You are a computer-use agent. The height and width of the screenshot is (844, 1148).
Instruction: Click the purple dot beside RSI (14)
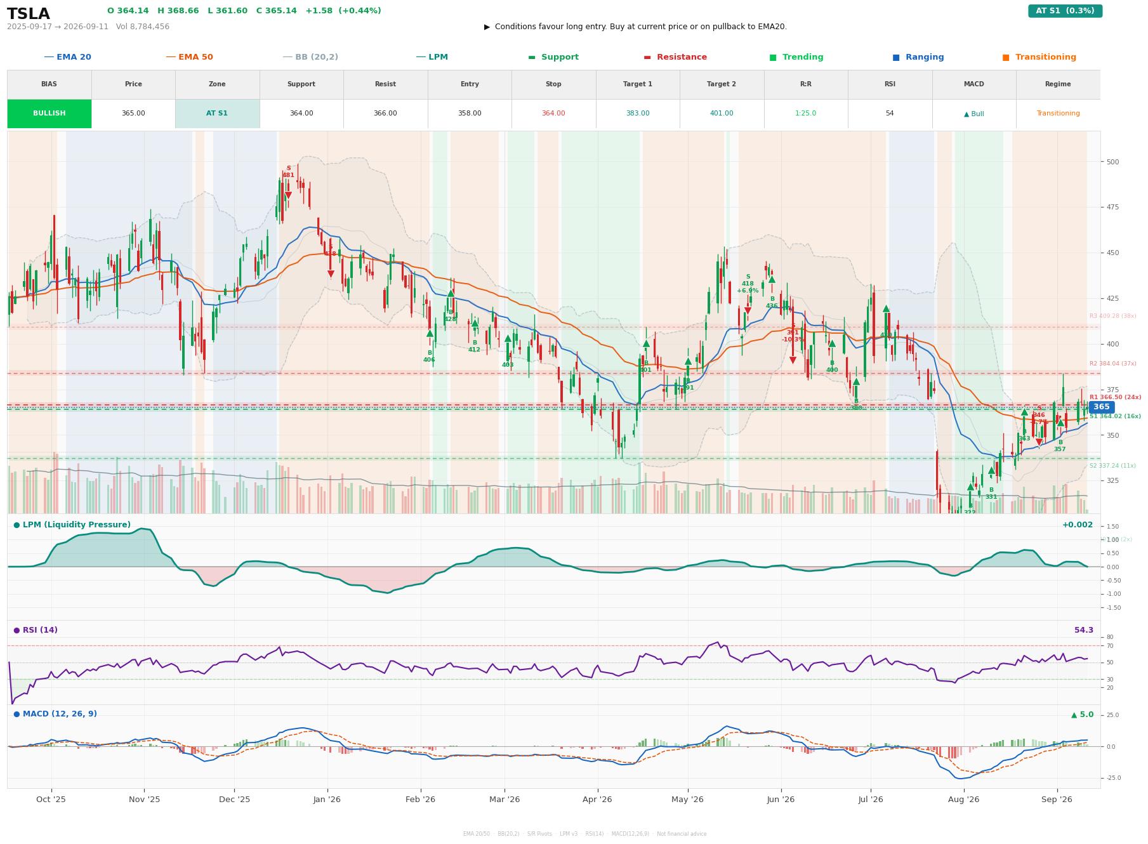point(16,630)
